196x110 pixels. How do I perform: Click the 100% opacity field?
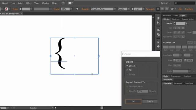[65, 9]
